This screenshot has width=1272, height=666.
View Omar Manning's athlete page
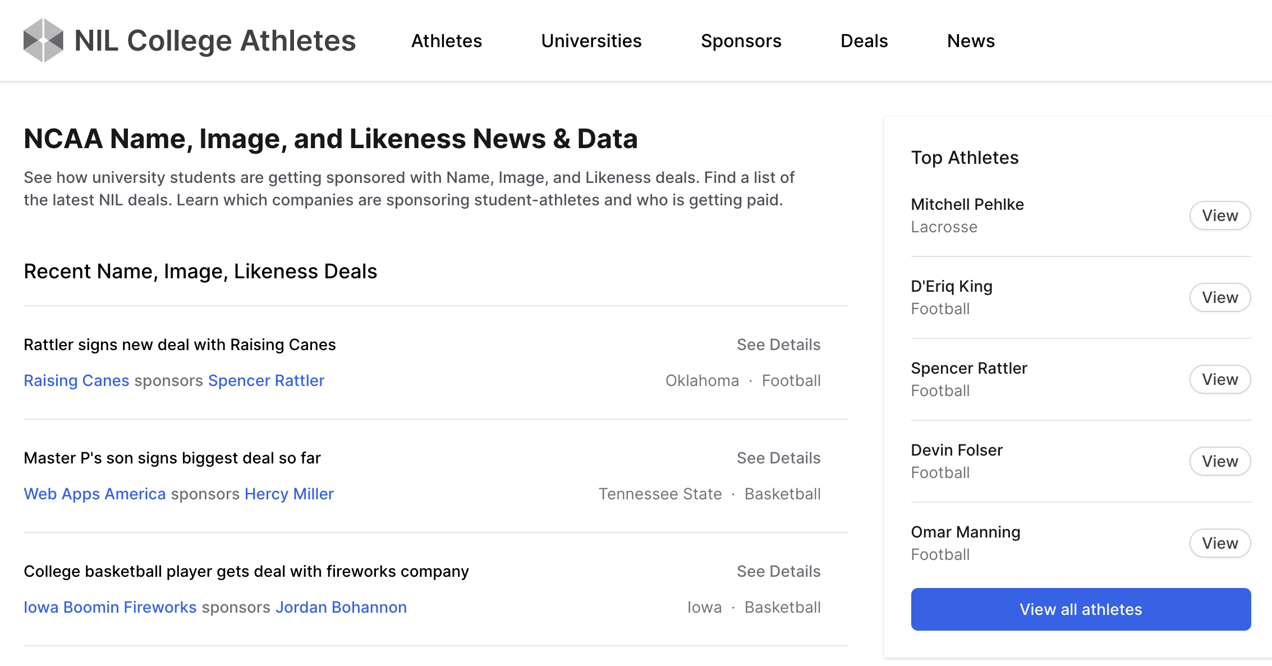click(1219, 543)
